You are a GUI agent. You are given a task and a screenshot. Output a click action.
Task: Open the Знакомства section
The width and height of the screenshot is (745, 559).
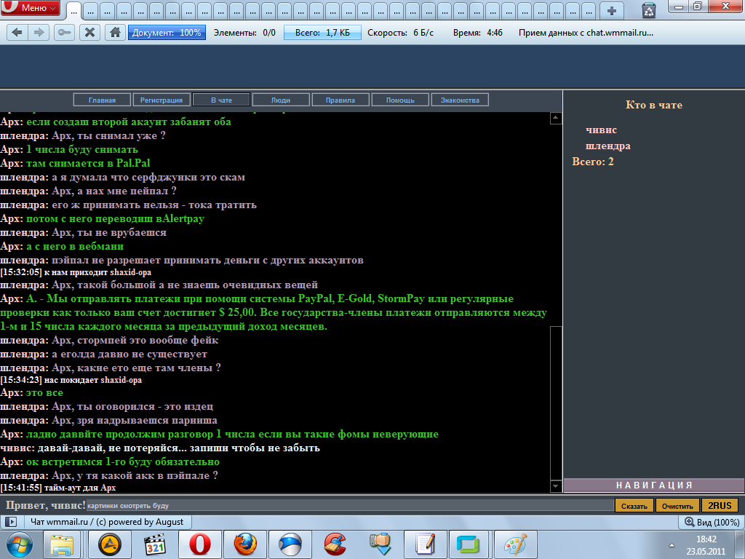coord(460,100)
